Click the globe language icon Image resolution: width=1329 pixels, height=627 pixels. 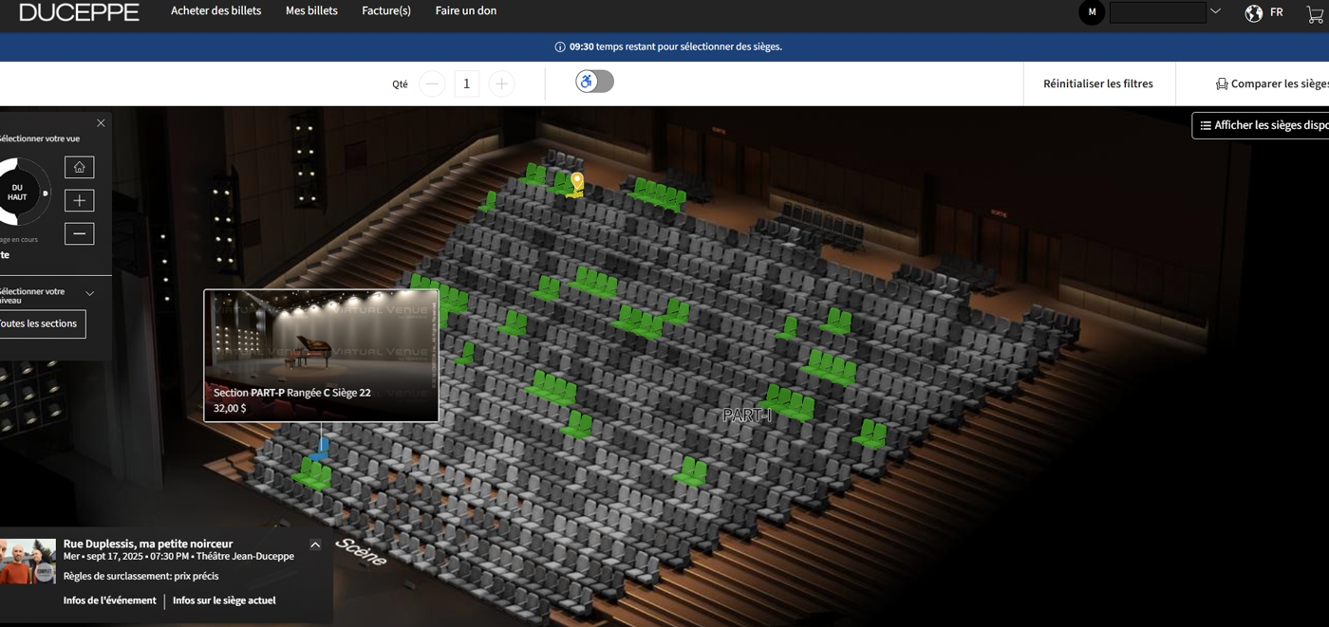tap(1254, 13)
